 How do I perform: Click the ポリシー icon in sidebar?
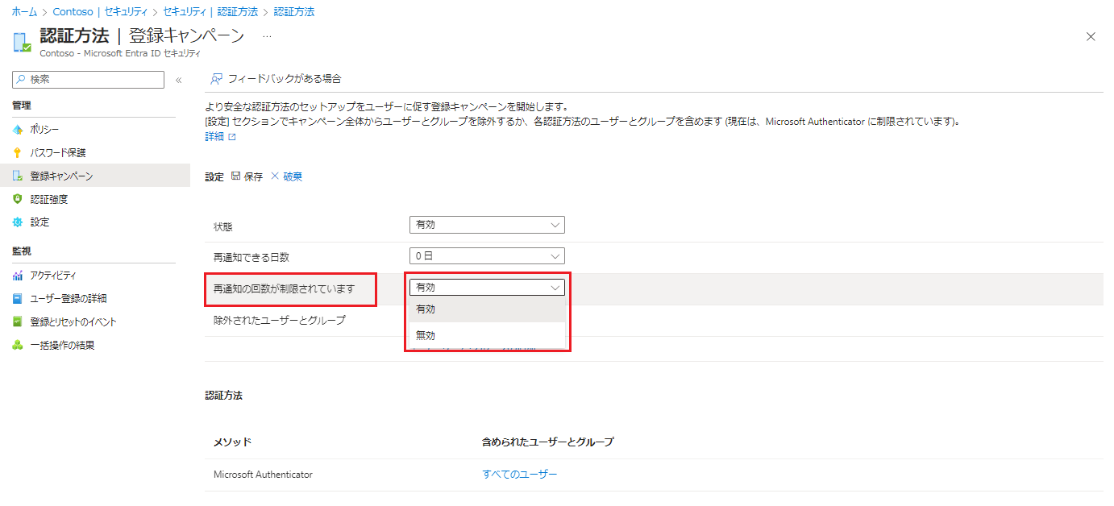pyautogui.click(x=18, y=130)
